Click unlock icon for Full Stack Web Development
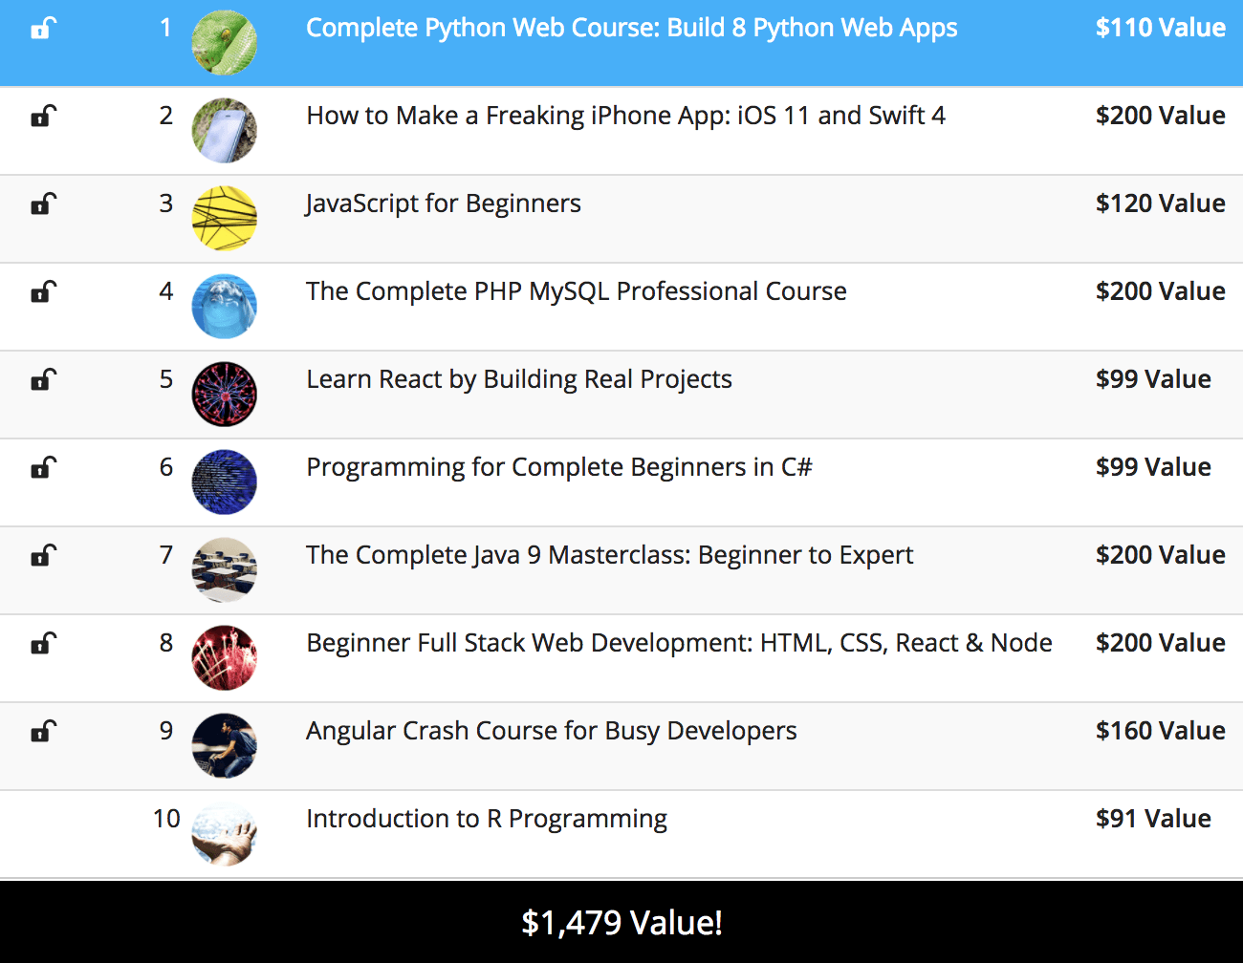 tap(43, 644)
